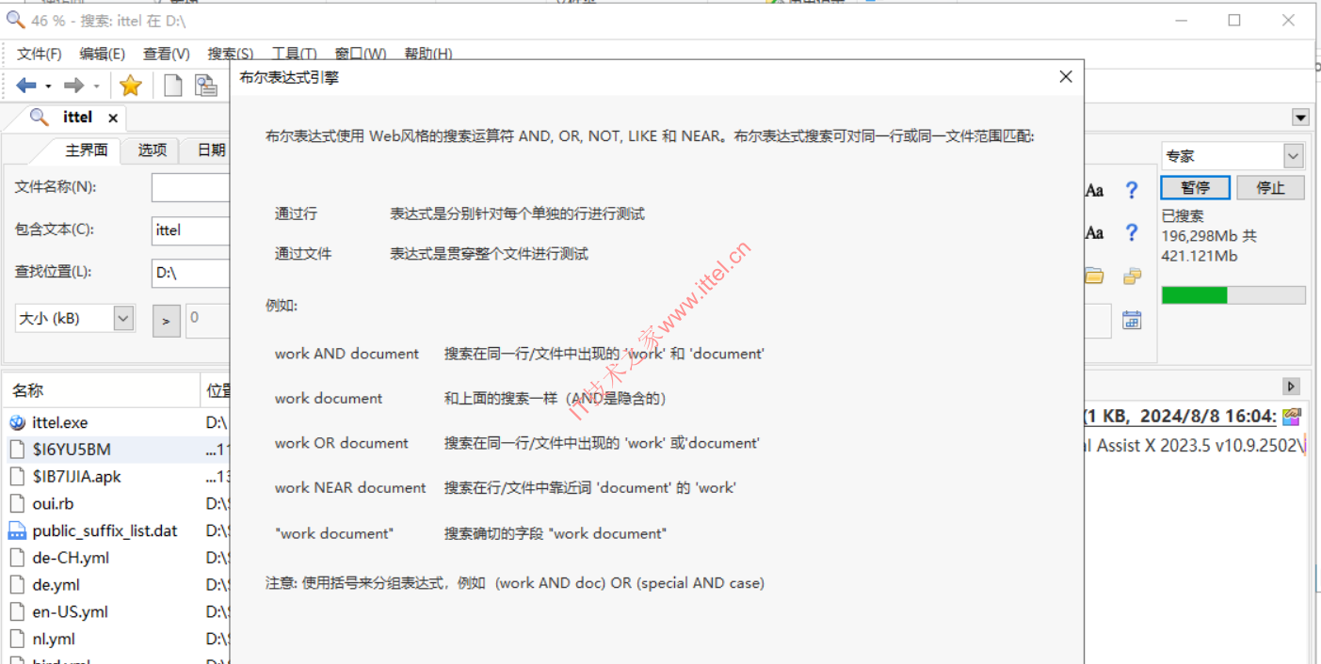The height and width of the screenshot is (664, 1321).
Task: Click the calendar date picker icon
Action: [1132, 320]
